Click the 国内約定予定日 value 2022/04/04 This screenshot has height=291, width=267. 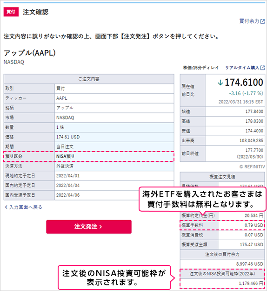[x=68, y=186]
